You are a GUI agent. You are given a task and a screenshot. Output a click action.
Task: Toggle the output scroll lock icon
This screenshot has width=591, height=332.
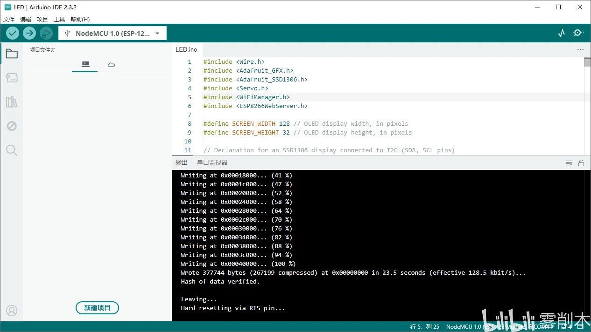(x=581, y=163)
